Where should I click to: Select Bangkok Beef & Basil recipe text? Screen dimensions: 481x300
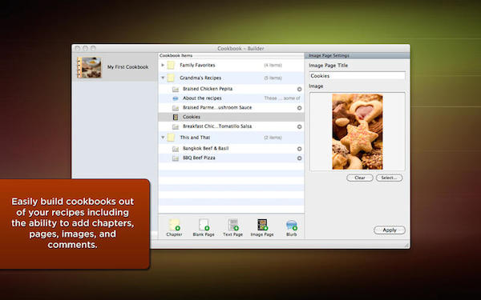tap(205, 149)
